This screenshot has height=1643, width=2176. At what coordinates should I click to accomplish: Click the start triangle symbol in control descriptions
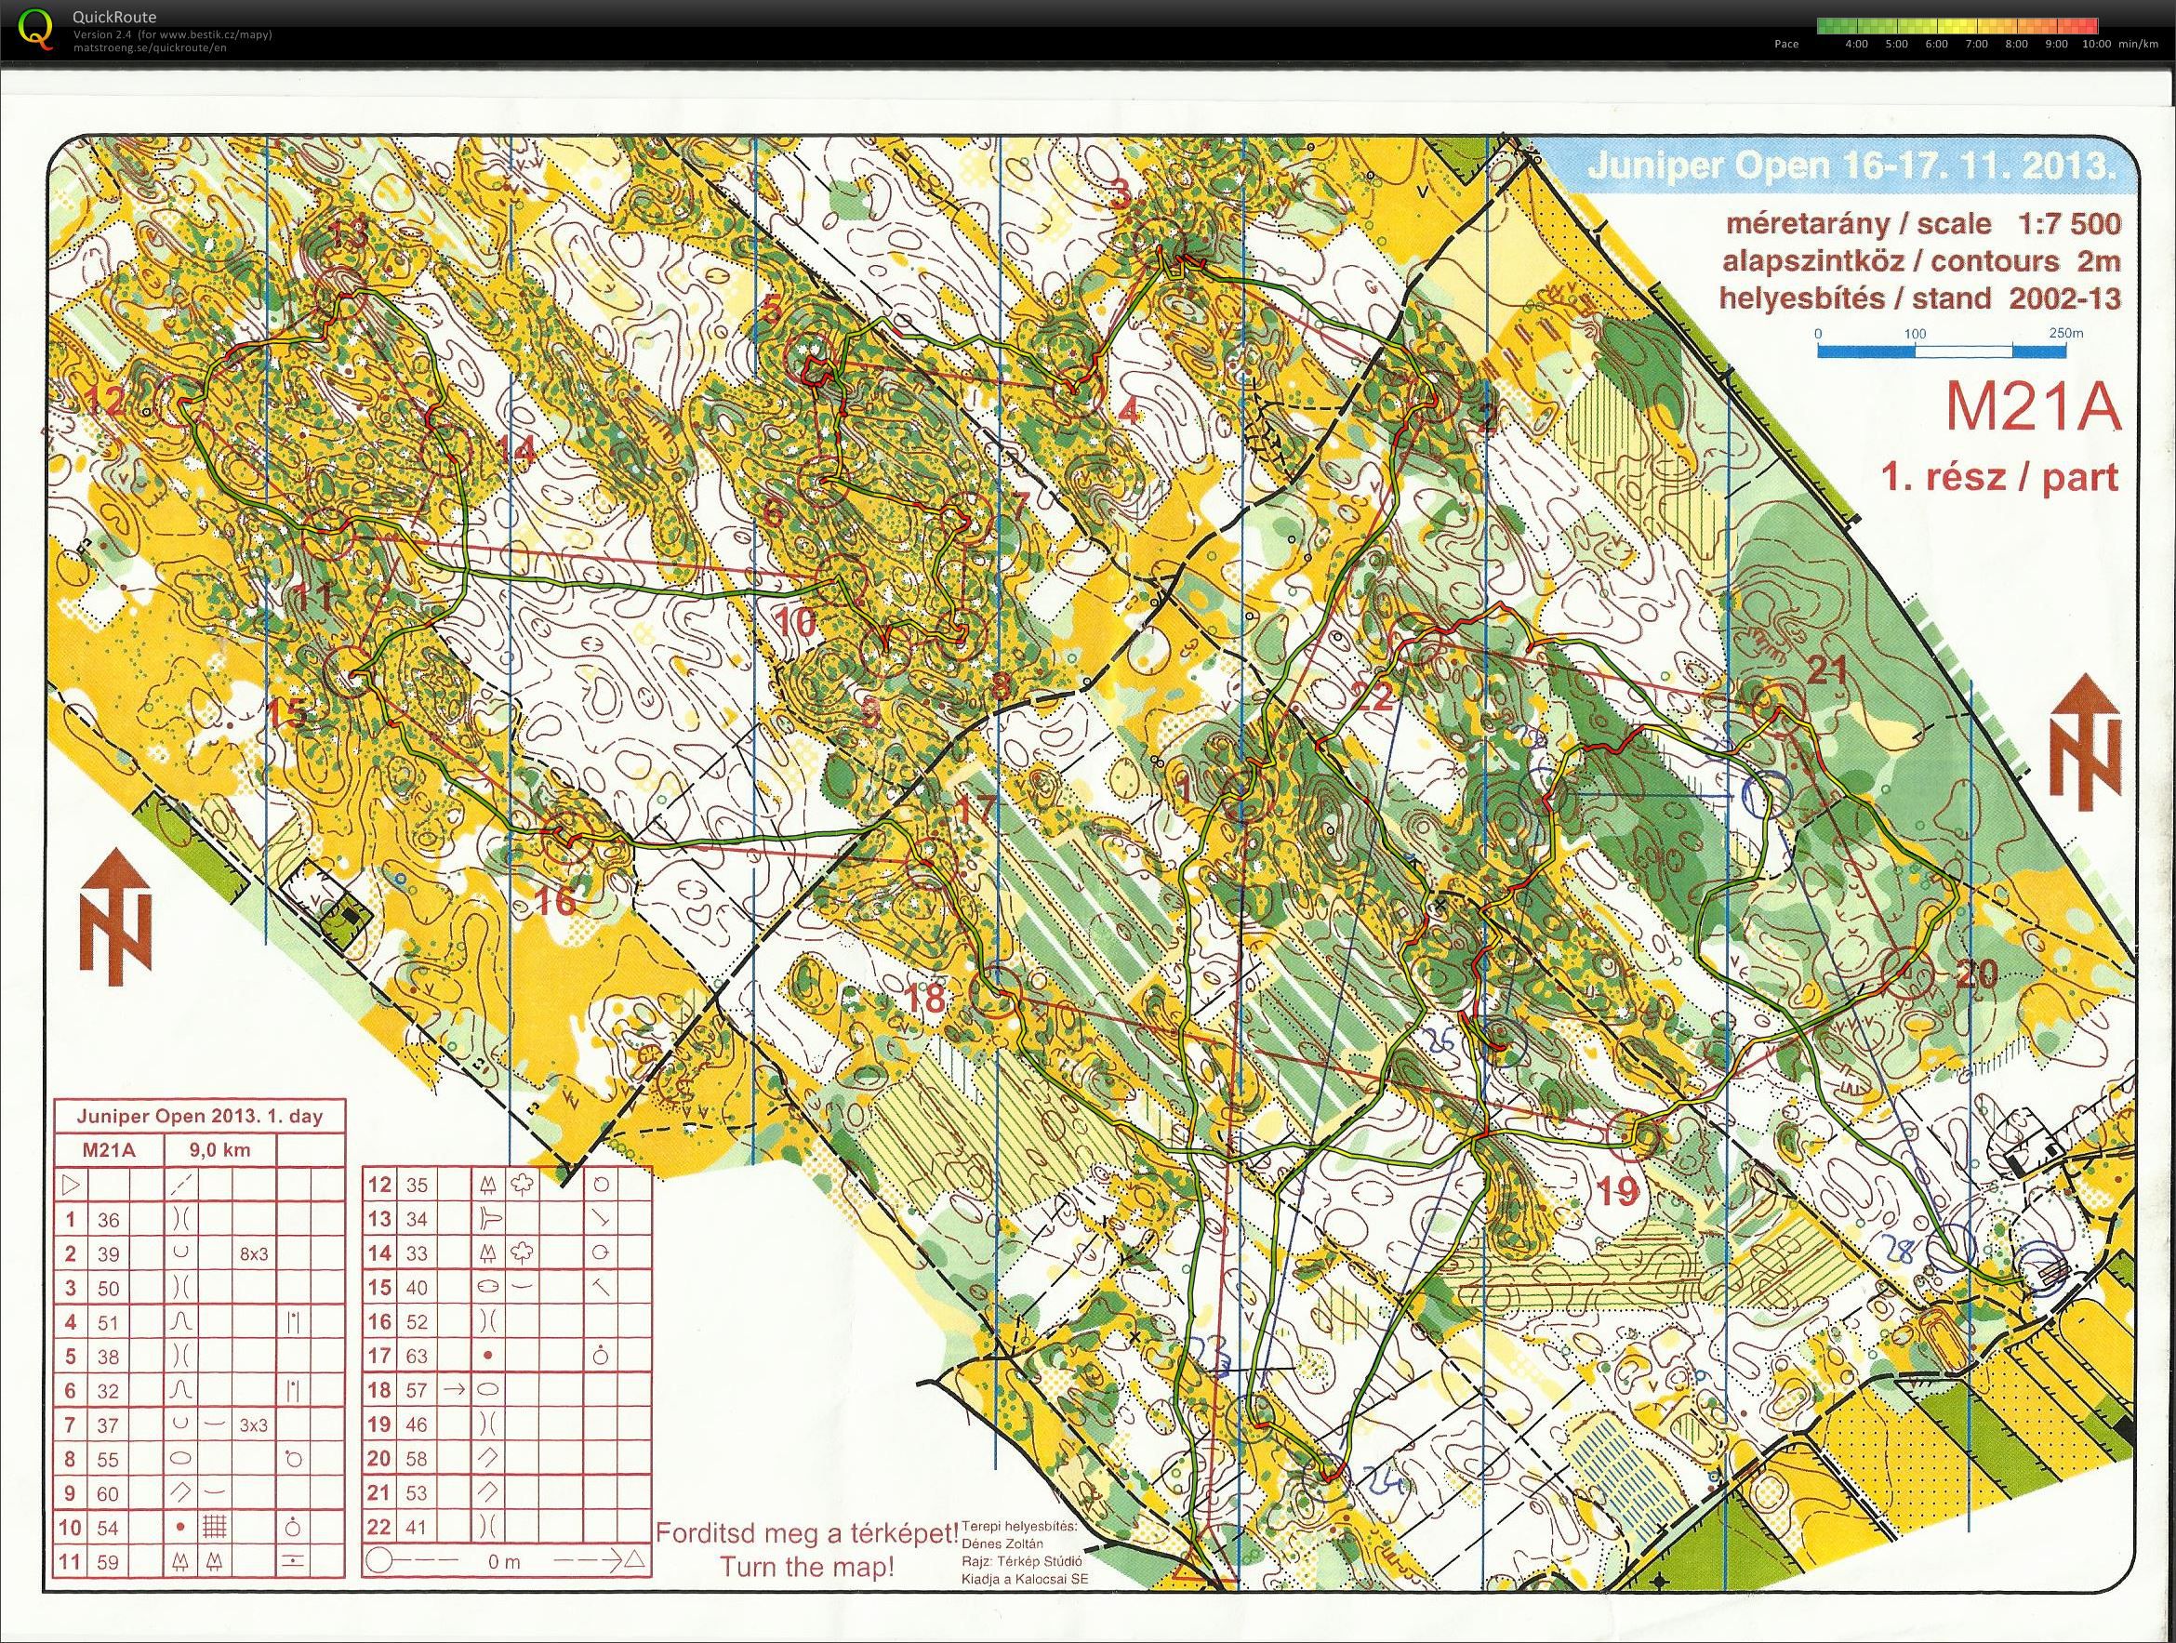click(x=70, y=1185)
